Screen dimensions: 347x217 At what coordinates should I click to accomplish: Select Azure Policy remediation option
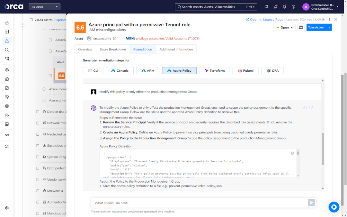click(x=179, y=71)
